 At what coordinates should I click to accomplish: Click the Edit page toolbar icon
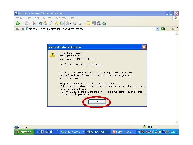click(x=80, y=23)
